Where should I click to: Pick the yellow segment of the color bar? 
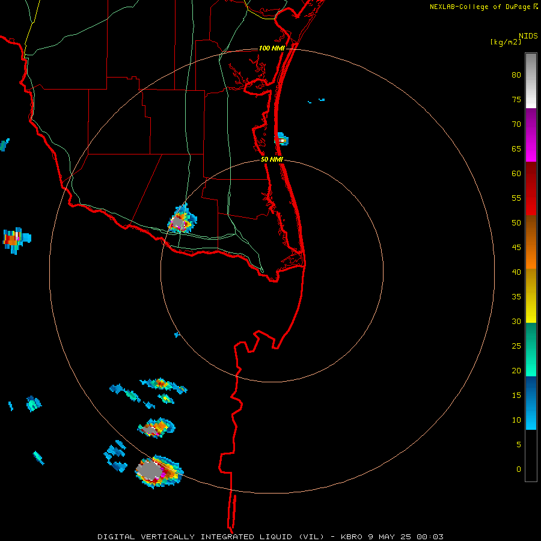pos(531,296)
